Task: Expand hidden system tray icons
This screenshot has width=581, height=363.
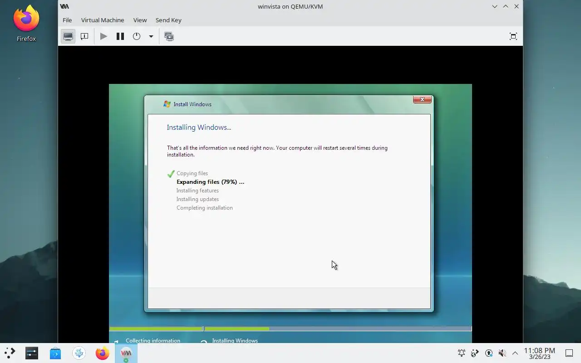Action: [515, 353]
